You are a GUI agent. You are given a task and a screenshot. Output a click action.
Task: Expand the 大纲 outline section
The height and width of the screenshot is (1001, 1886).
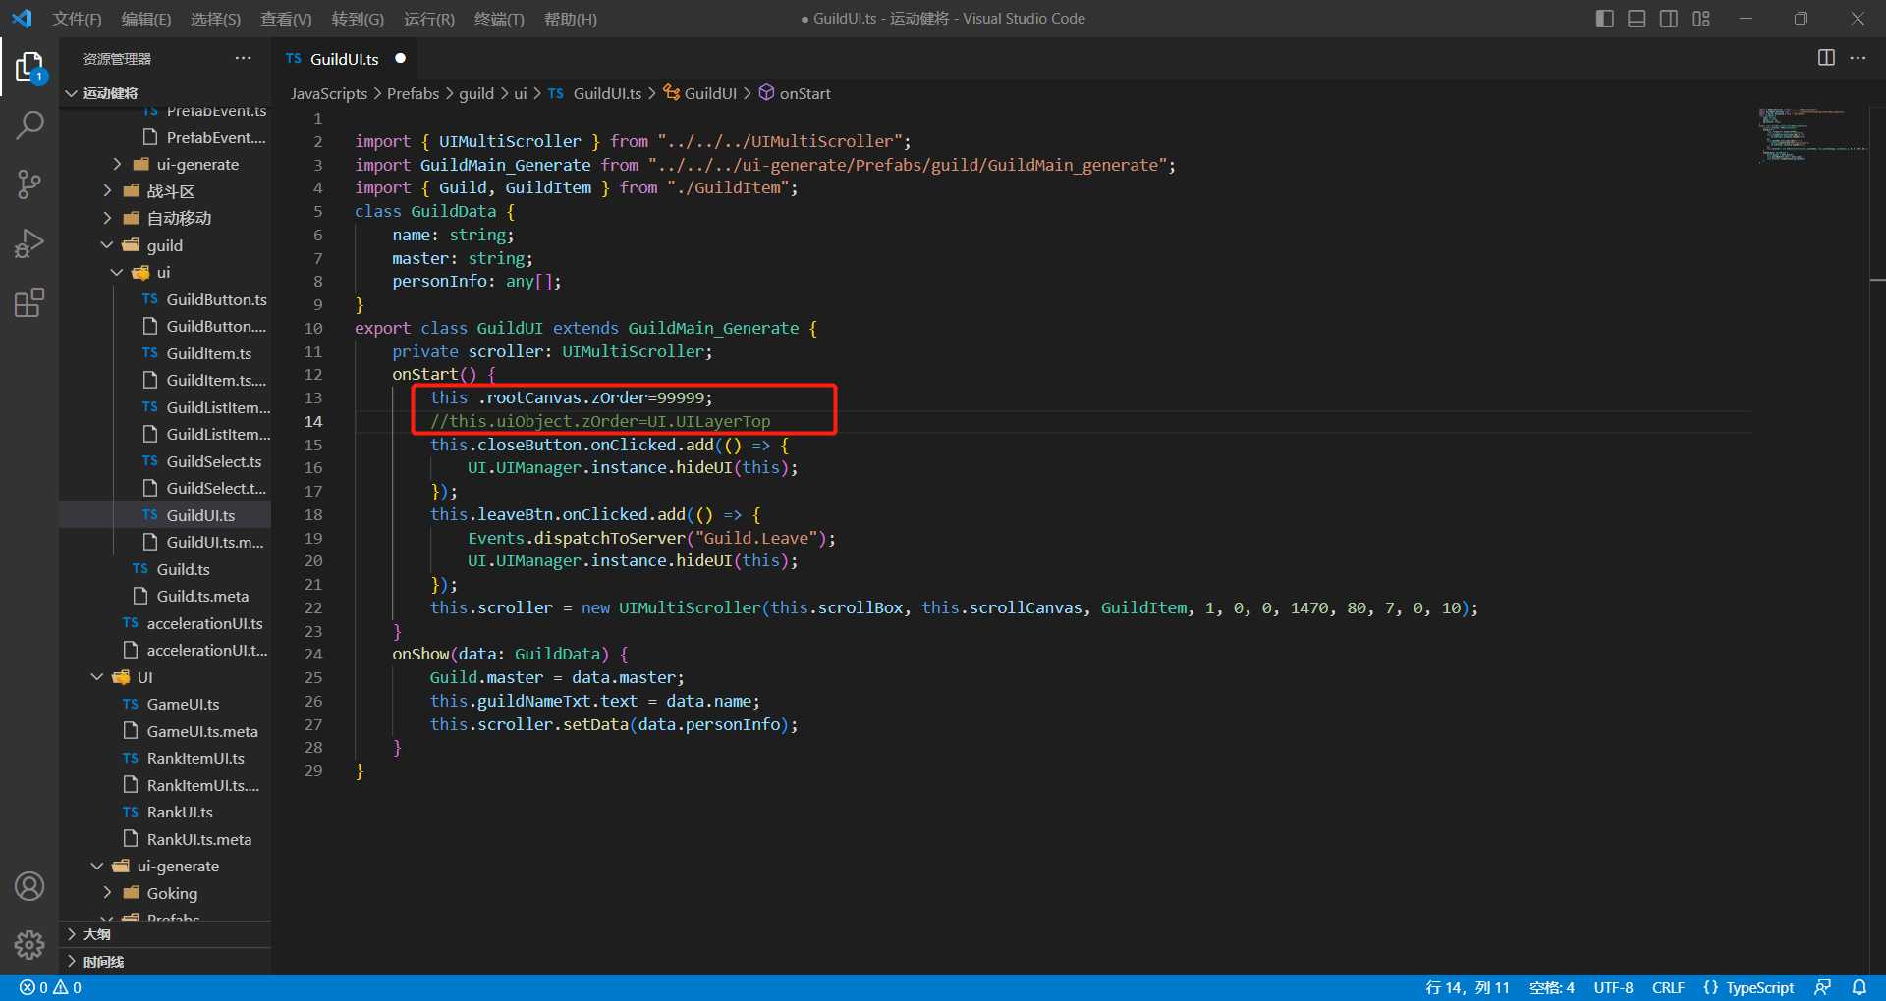165,934
